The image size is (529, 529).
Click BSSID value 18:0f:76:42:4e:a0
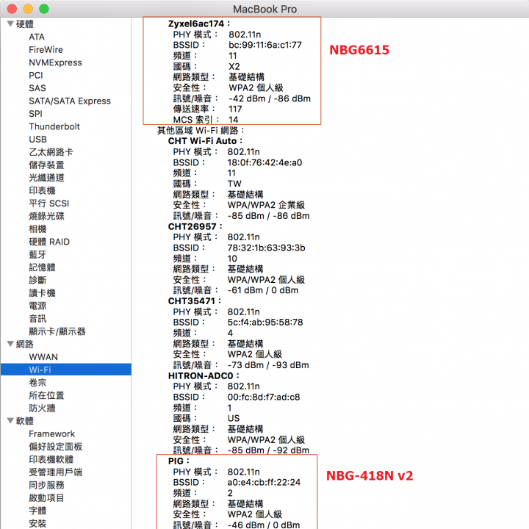tap(264, 162)
